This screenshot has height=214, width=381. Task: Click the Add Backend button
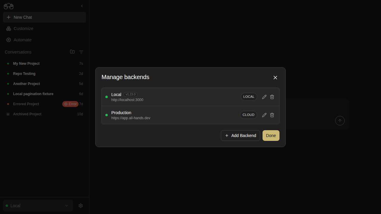[x=241, y=136]
